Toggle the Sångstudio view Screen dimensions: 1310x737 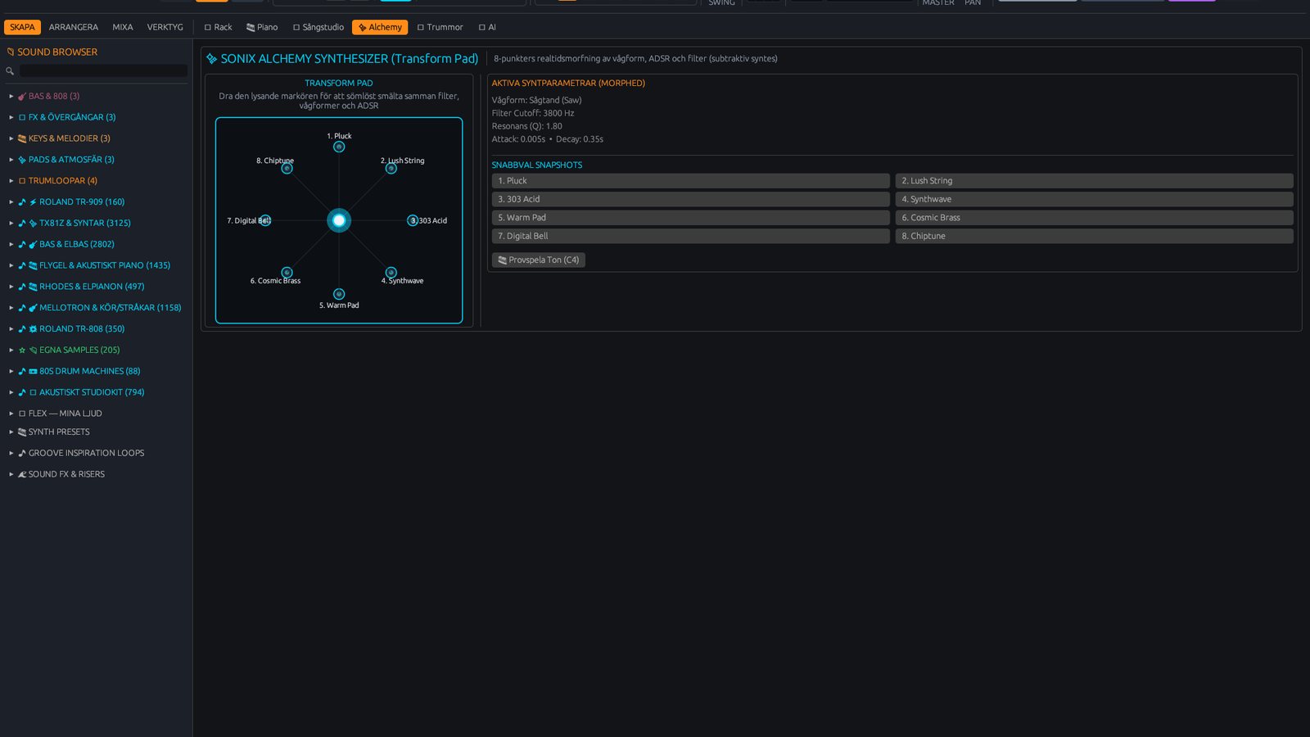tap(318, 27)
